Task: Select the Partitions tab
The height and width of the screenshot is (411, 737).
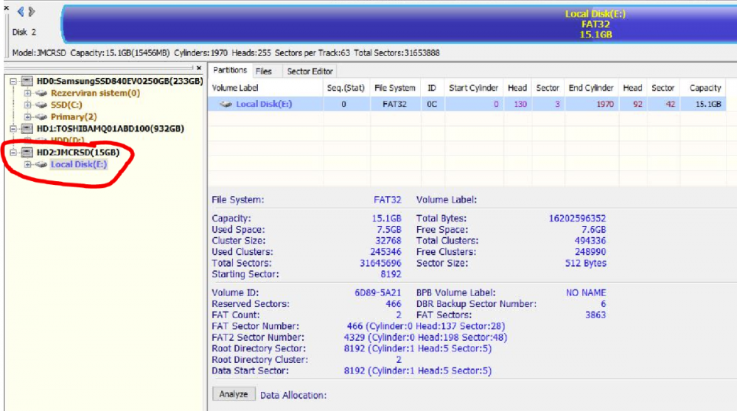Action: tap(230, 71)
